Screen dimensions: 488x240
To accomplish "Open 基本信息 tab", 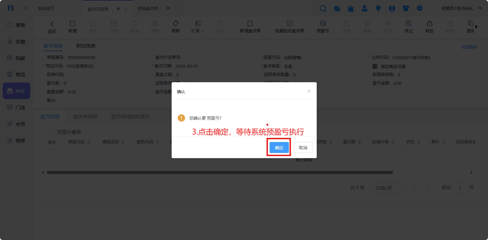I will pyautogui.click(x=53, y=46).
